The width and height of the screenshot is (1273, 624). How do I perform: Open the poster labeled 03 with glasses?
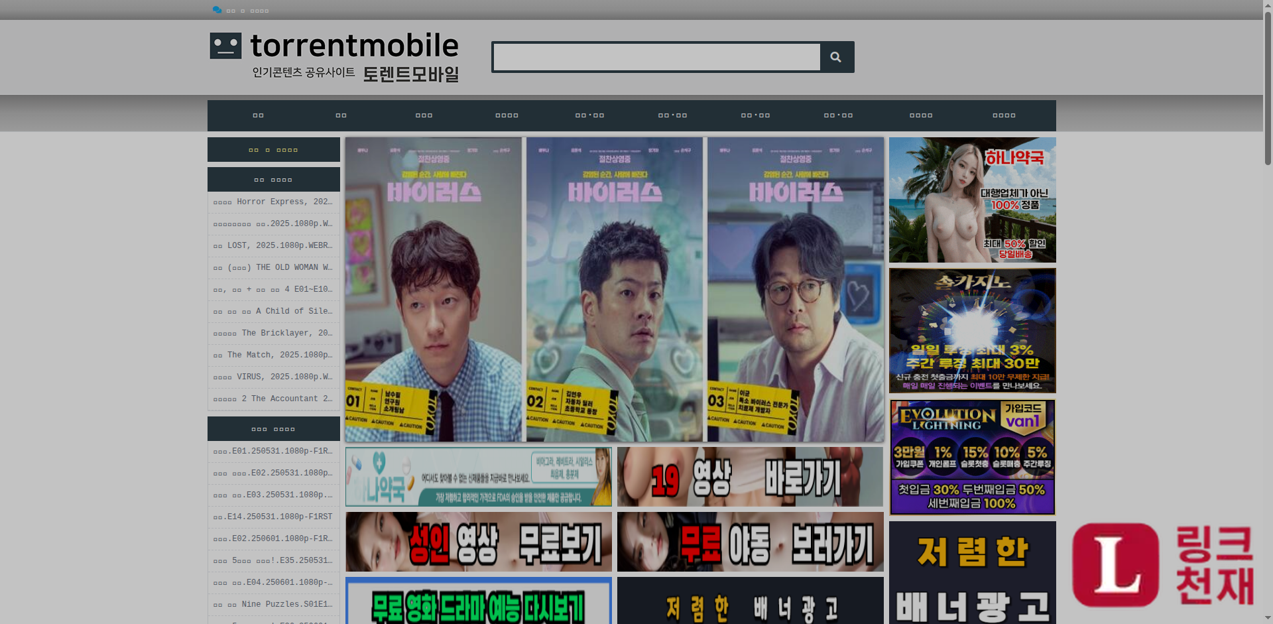(x=796, y=290)
